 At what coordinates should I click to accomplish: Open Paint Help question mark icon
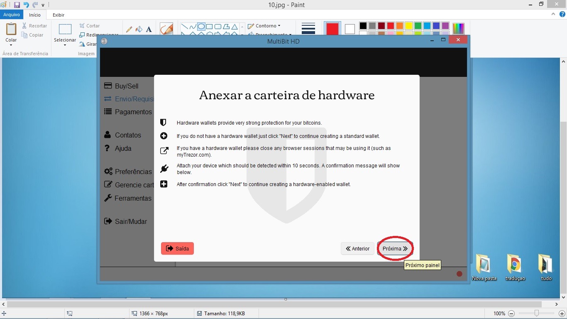(562, 14)
